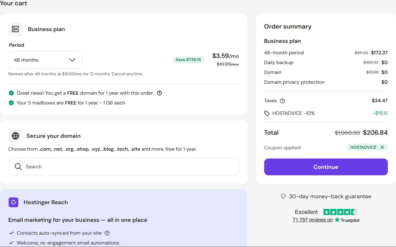The image size is (396, 247).
Task: Click the magnifier icon in domain search
Action: [x=18, y=167]
